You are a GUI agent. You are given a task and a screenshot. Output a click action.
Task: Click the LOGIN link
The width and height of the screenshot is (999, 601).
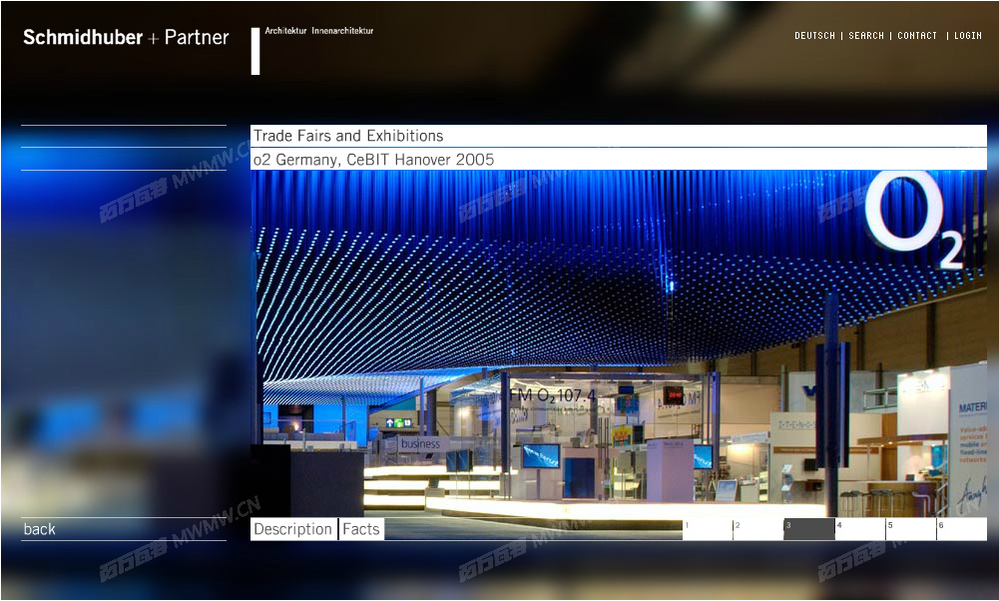point(968,36)
